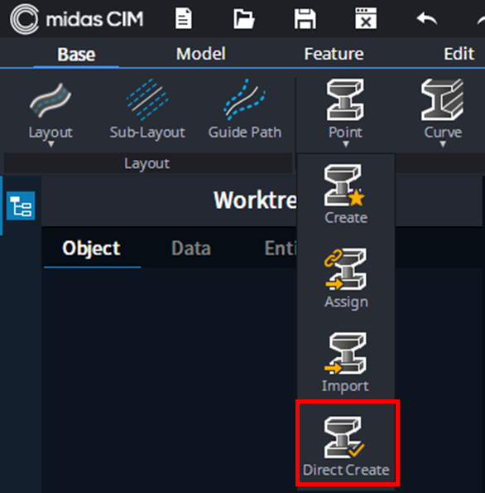
Task: Undo the last action
Action: click(x=426, y=18)
